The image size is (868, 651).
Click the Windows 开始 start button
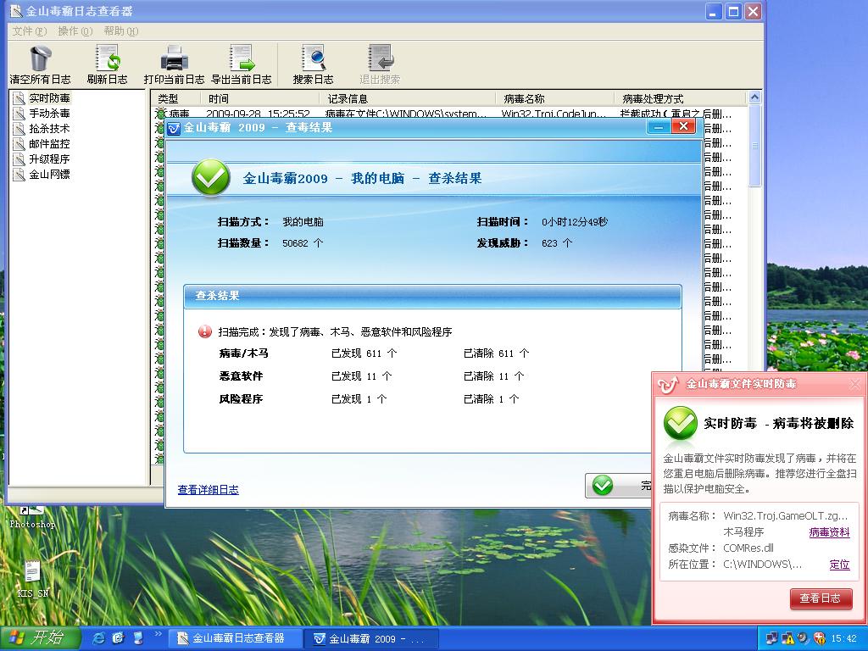40,638
